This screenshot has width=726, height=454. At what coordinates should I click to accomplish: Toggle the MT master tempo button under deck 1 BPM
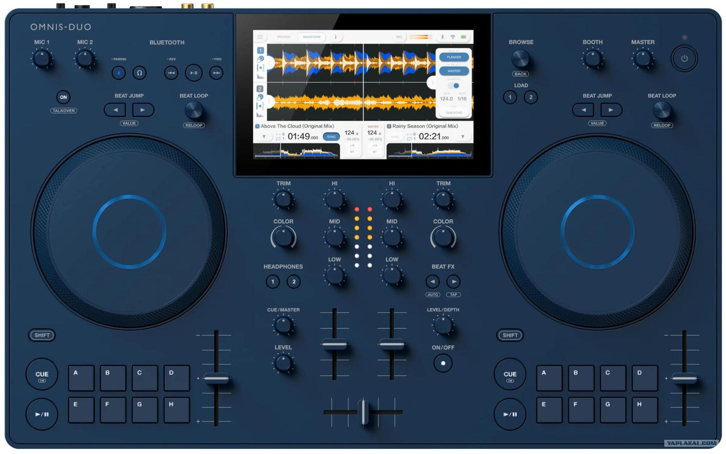click(x=352, y=152)
